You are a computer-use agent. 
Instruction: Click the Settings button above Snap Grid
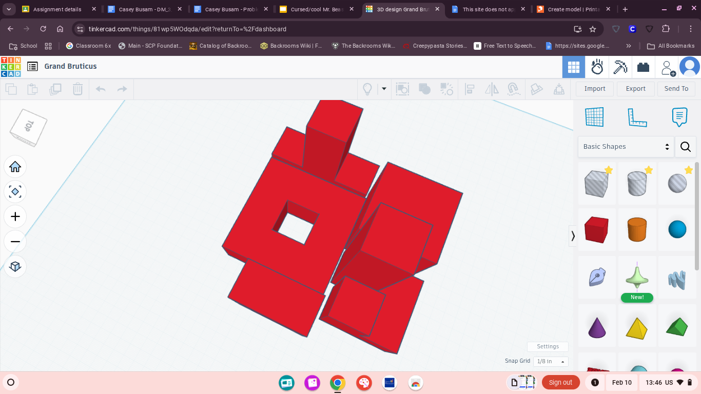point(548,347)
